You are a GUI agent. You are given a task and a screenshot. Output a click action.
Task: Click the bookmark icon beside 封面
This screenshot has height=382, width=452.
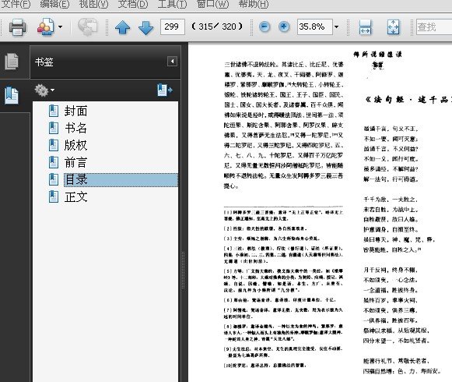pyautogui.click(x=54, y=111)
